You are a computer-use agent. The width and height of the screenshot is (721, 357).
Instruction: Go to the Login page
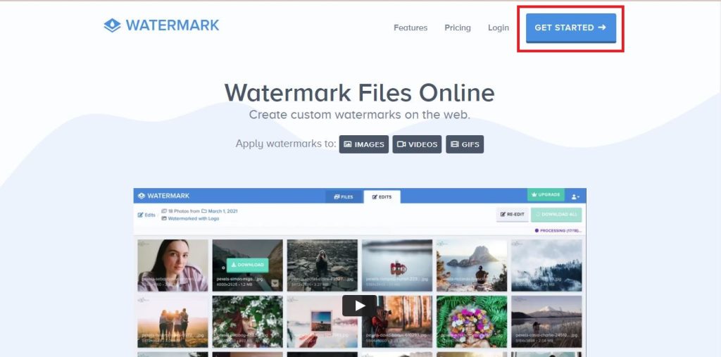point(499,27)
